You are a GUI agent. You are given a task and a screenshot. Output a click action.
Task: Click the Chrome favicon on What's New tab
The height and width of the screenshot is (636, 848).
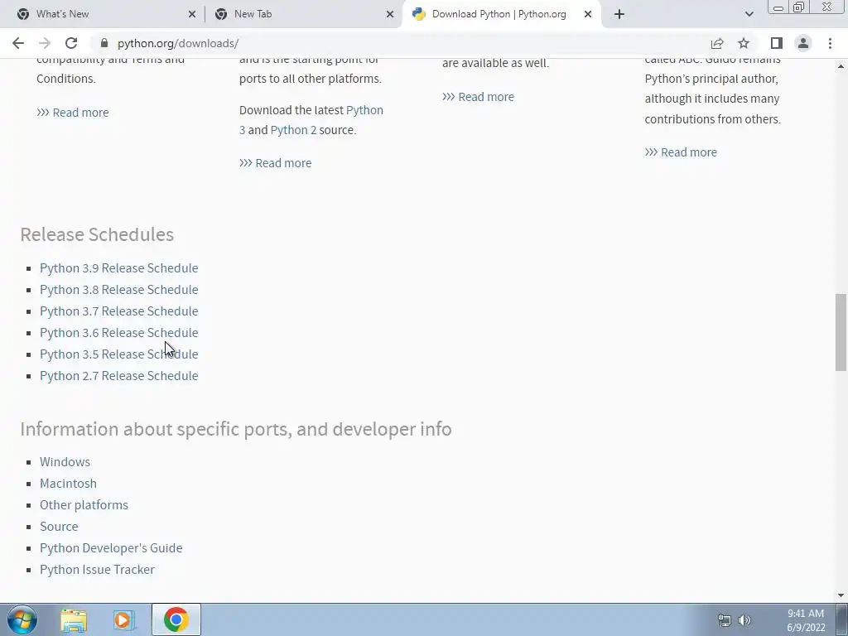pos(22,14)
